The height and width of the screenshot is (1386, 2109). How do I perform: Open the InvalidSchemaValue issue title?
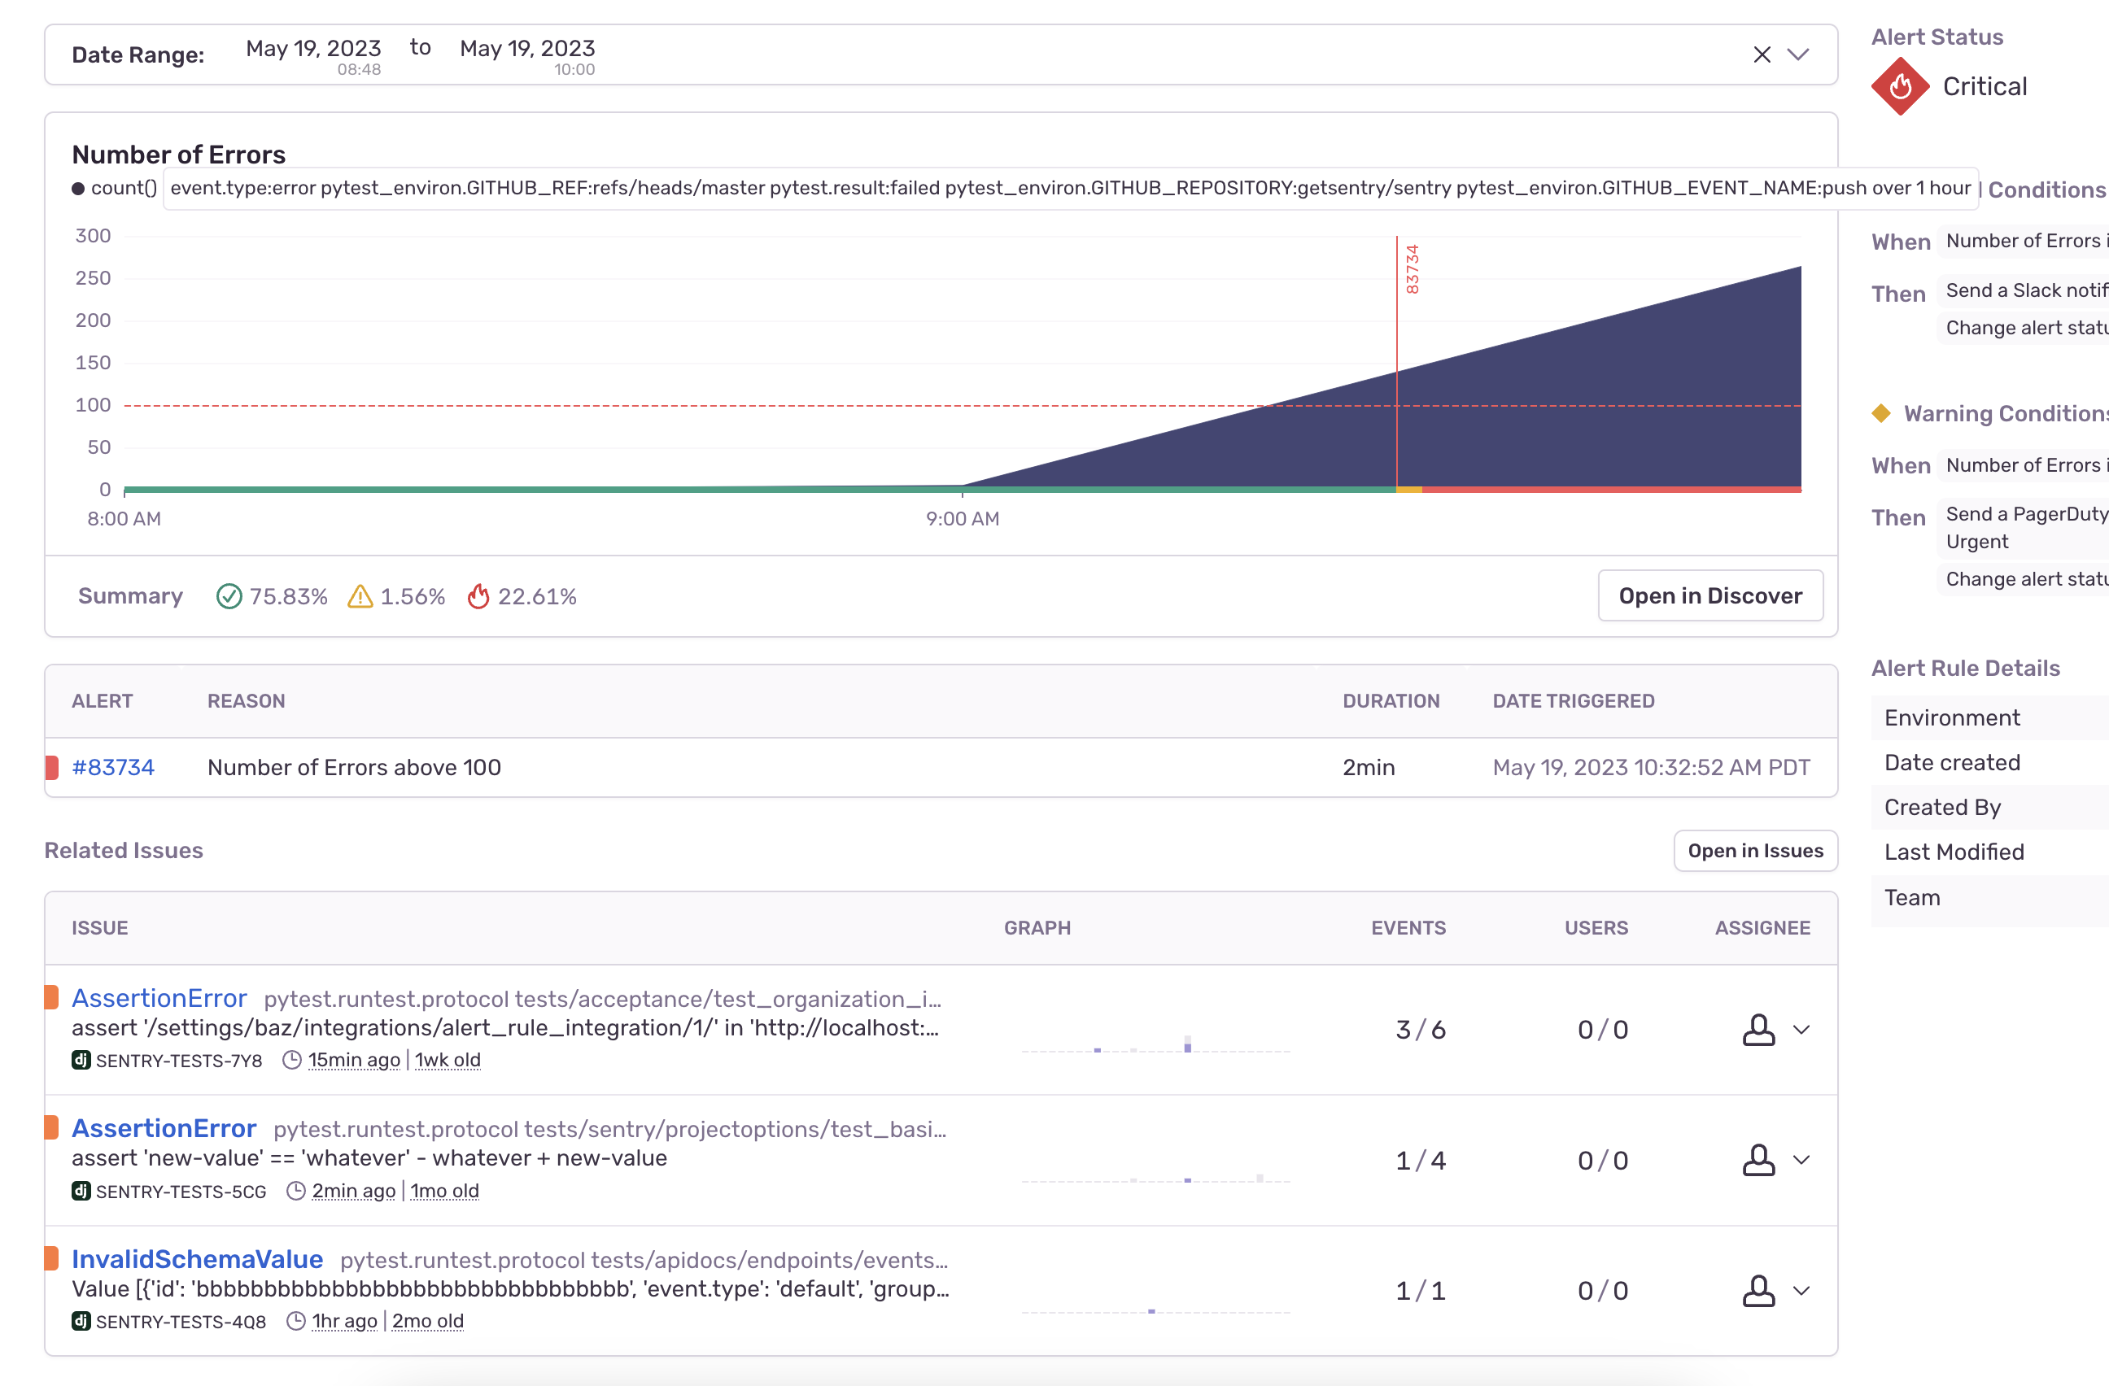(x=197, y=1258)
